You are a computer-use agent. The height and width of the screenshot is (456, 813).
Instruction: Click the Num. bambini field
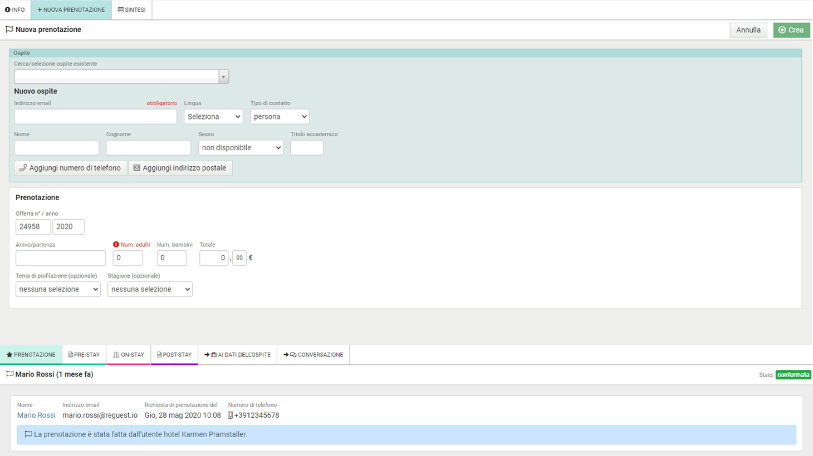coord(172,258)
